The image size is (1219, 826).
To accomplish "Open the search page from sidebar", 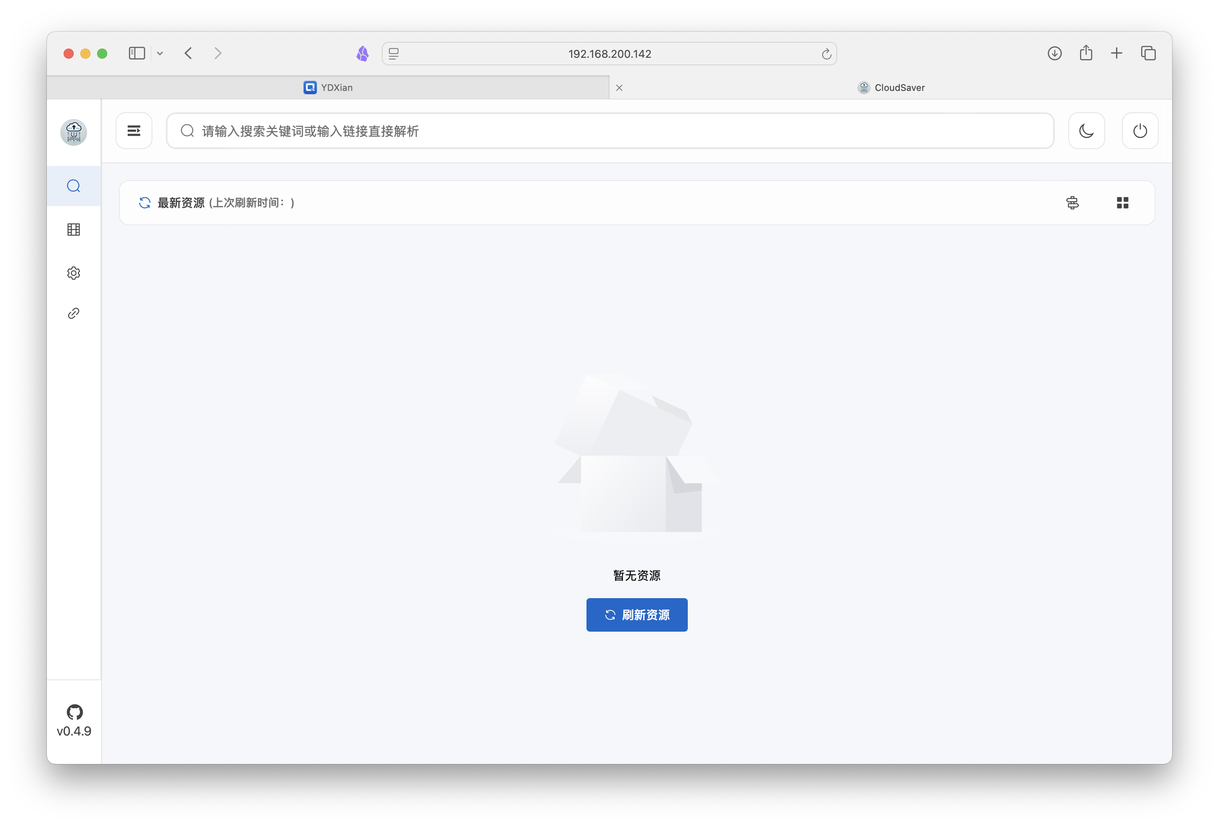I will pyautogui.click(x=73, y=186).
